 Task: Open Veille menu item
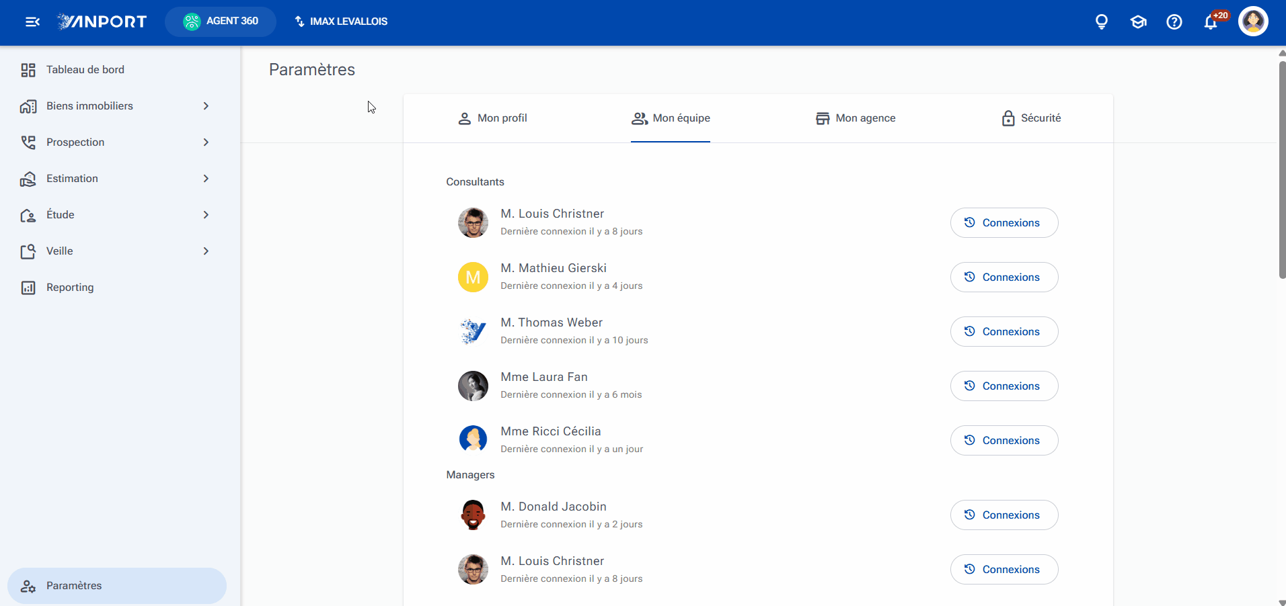point(60,251)
